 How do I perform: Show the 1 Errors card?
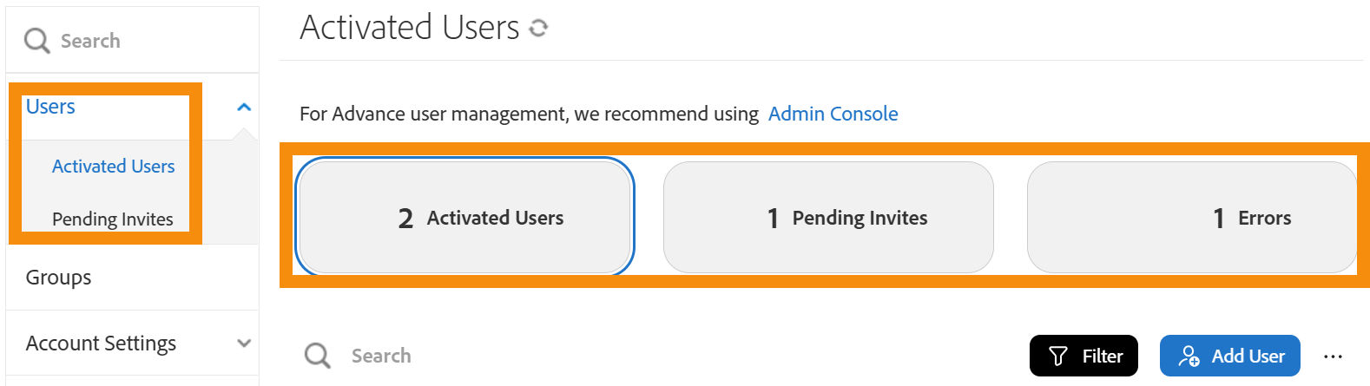1191,217
